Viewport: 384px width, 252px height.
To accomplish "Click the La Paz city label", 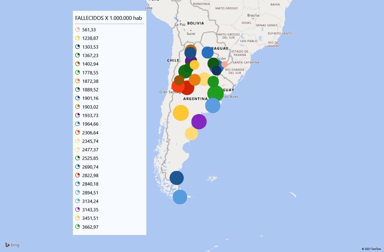I will click(180, 24).
